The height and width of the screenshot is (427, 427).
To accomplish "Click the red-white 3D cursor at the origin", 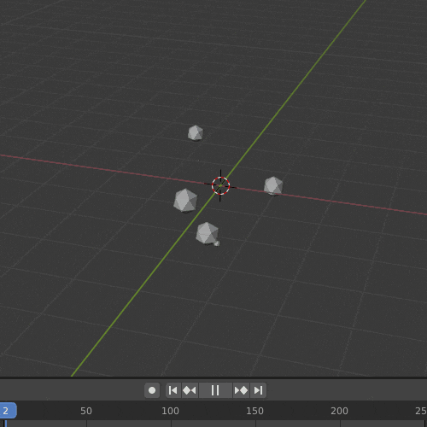I will [220, 185].
